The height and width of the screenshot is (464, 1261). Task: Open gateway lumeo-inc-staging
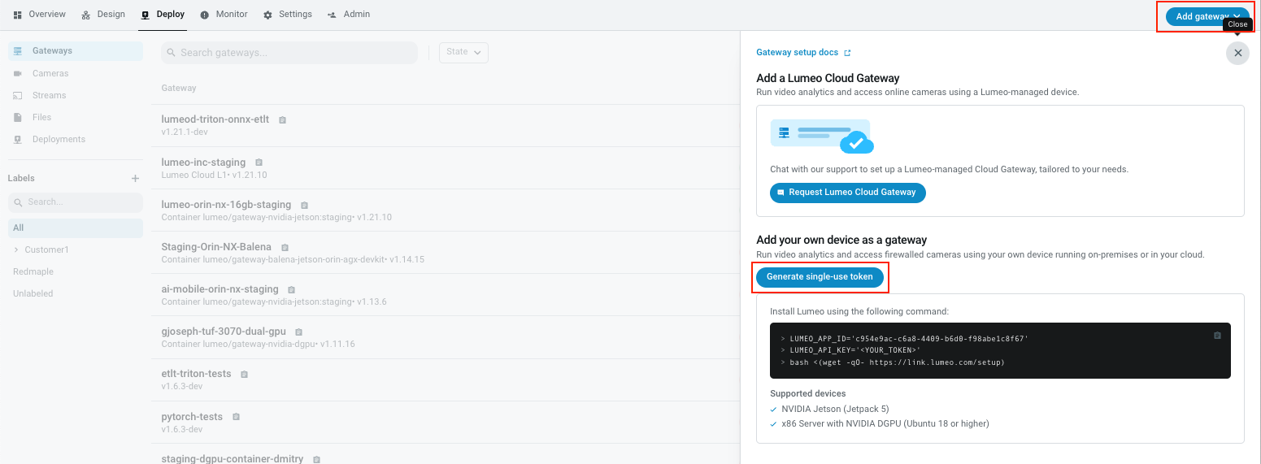pos(203,163)
